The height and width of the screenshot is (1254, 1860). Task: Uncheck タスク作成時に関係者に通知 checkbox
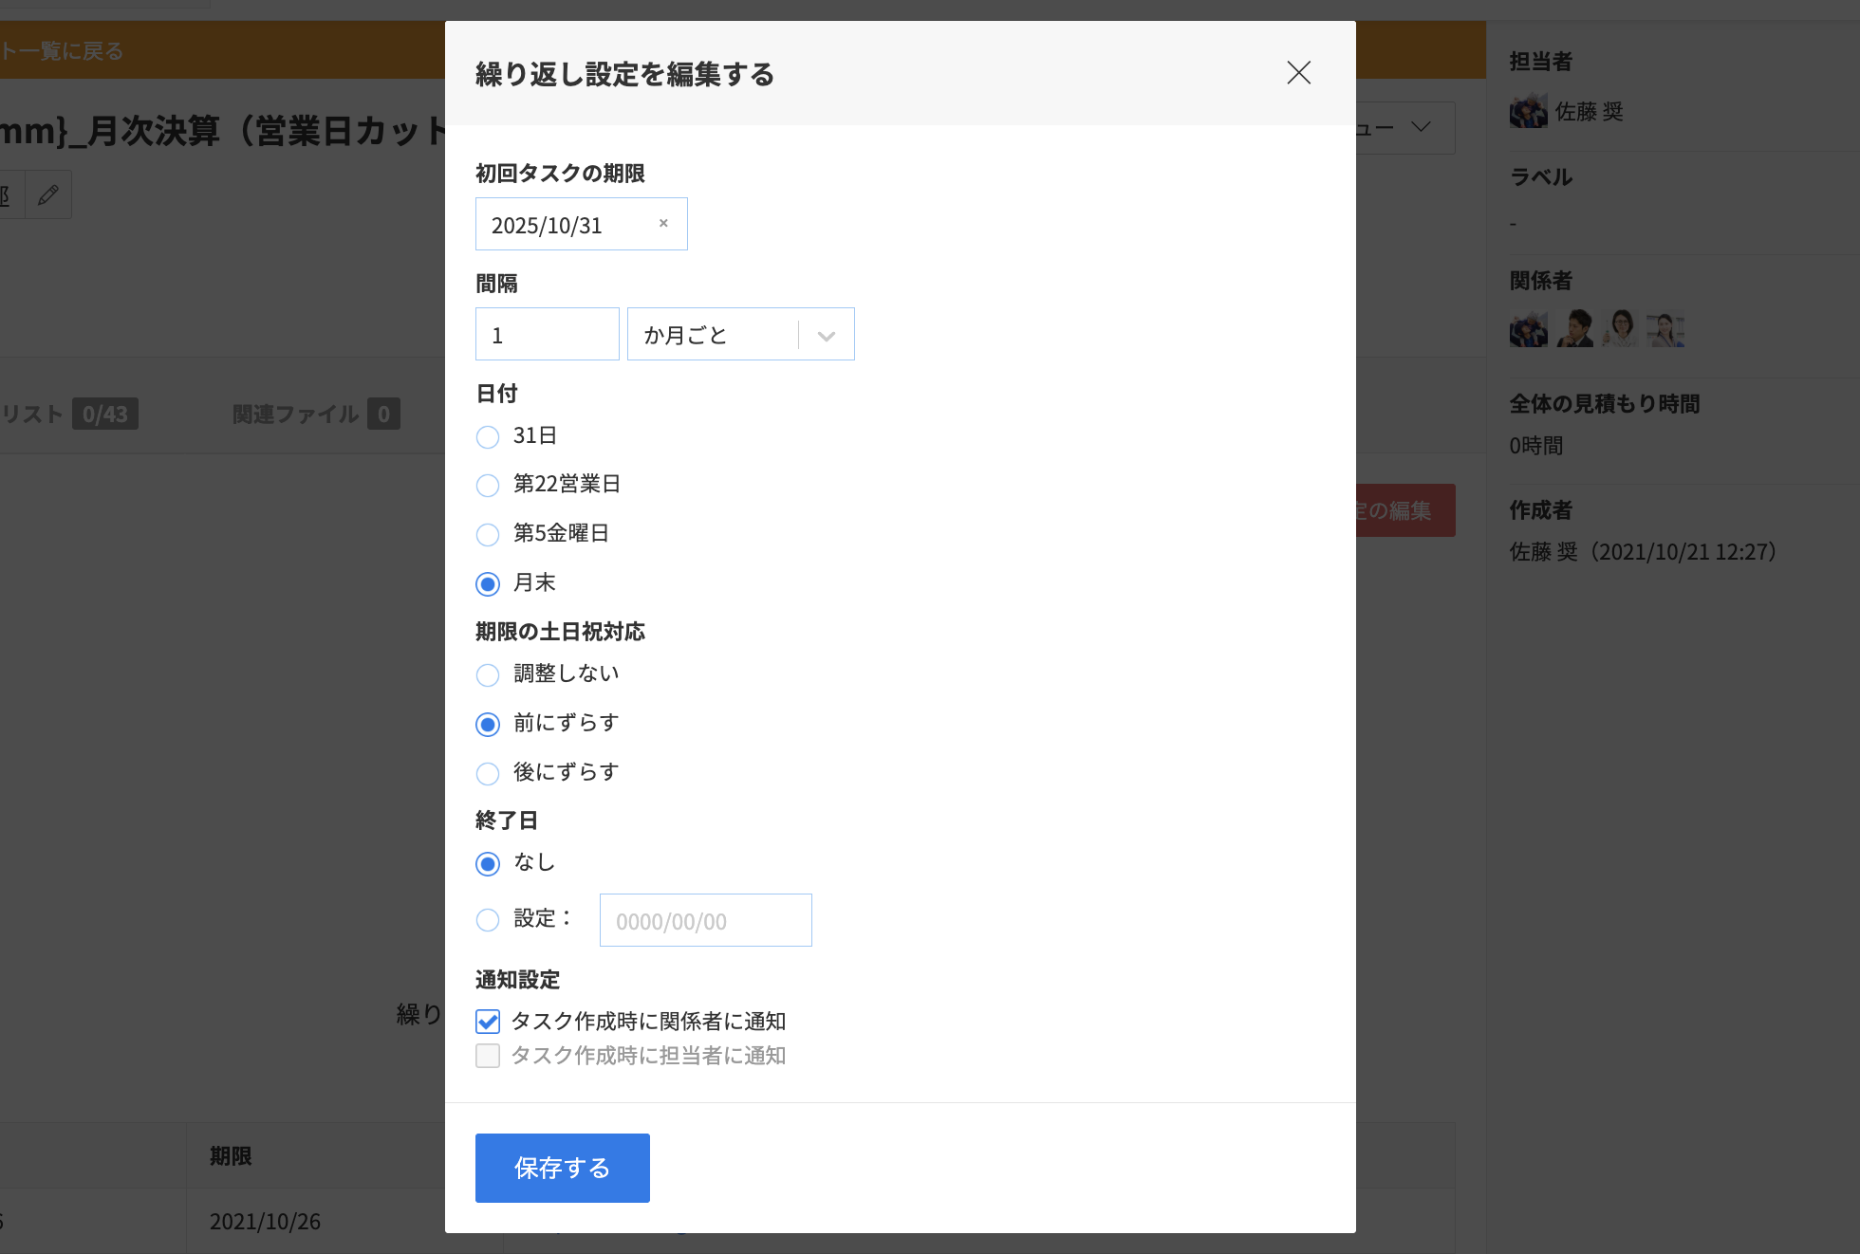point(488,1022)
